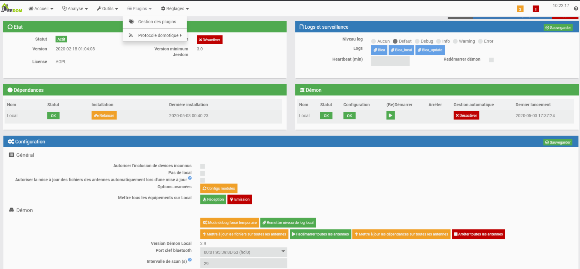
Task: Tick the Redémarrer démon checkbox
Action: [491, 60]
